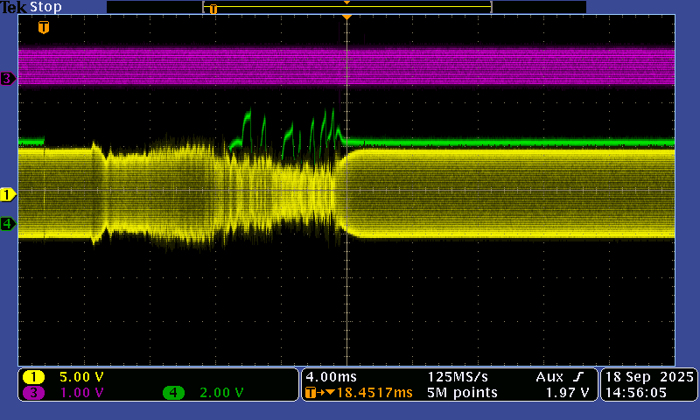The width and height of the screenshot is (700, 420).
Task: Click the 2.00 V channel 4 scale readout
Action: [x=221, y=393]
